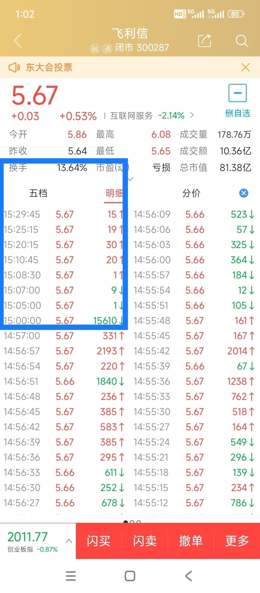This screenshot has width=260, height=593.
Task: Tap 今开 value 5.86
Action: (77, 135)
